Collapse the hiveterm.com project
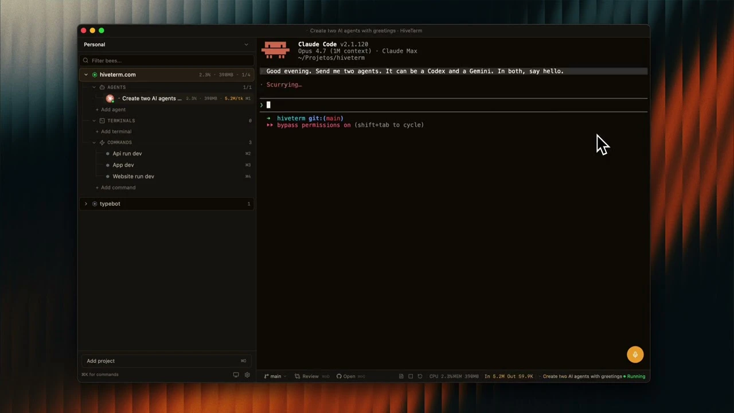Screen dimensions: 734x413 click(86, 75)
